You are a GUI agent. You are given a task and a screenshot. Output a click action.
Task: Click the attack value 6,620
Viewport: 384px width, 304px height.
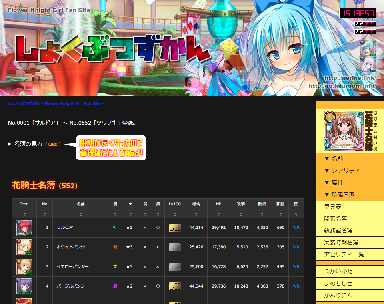point(242,266)
